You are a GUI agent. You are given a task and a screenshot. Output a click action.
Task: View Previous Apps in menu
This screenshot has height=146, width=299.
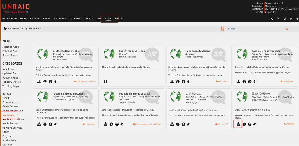point(11,51)
